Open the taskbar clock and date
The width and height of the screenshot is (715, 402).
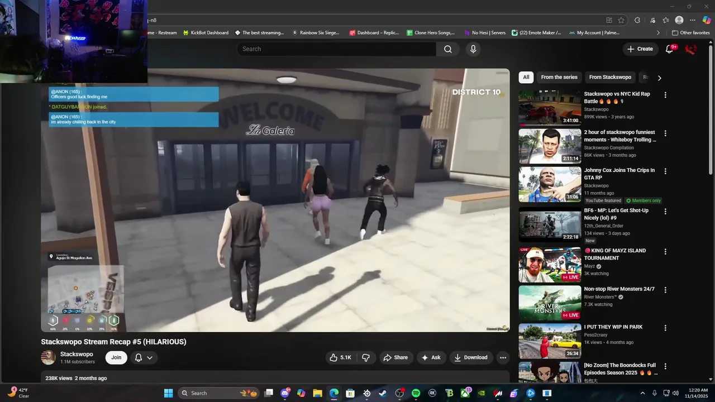pos(697,393)
